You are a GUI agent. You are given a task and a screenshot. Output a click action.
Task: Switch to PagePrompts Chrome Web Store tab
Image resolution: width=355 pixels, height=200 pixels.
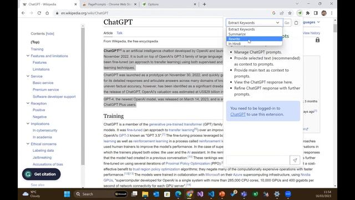click(110, 4)
